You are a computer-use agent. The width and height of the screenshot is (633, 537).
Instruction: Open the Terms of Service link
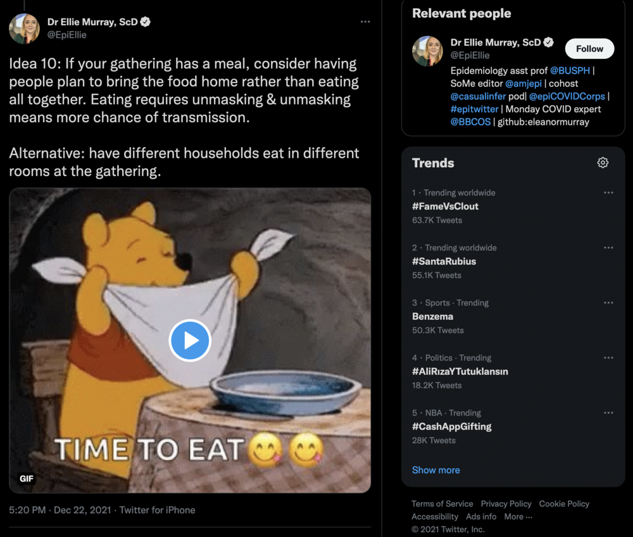(x=442, y=503)
